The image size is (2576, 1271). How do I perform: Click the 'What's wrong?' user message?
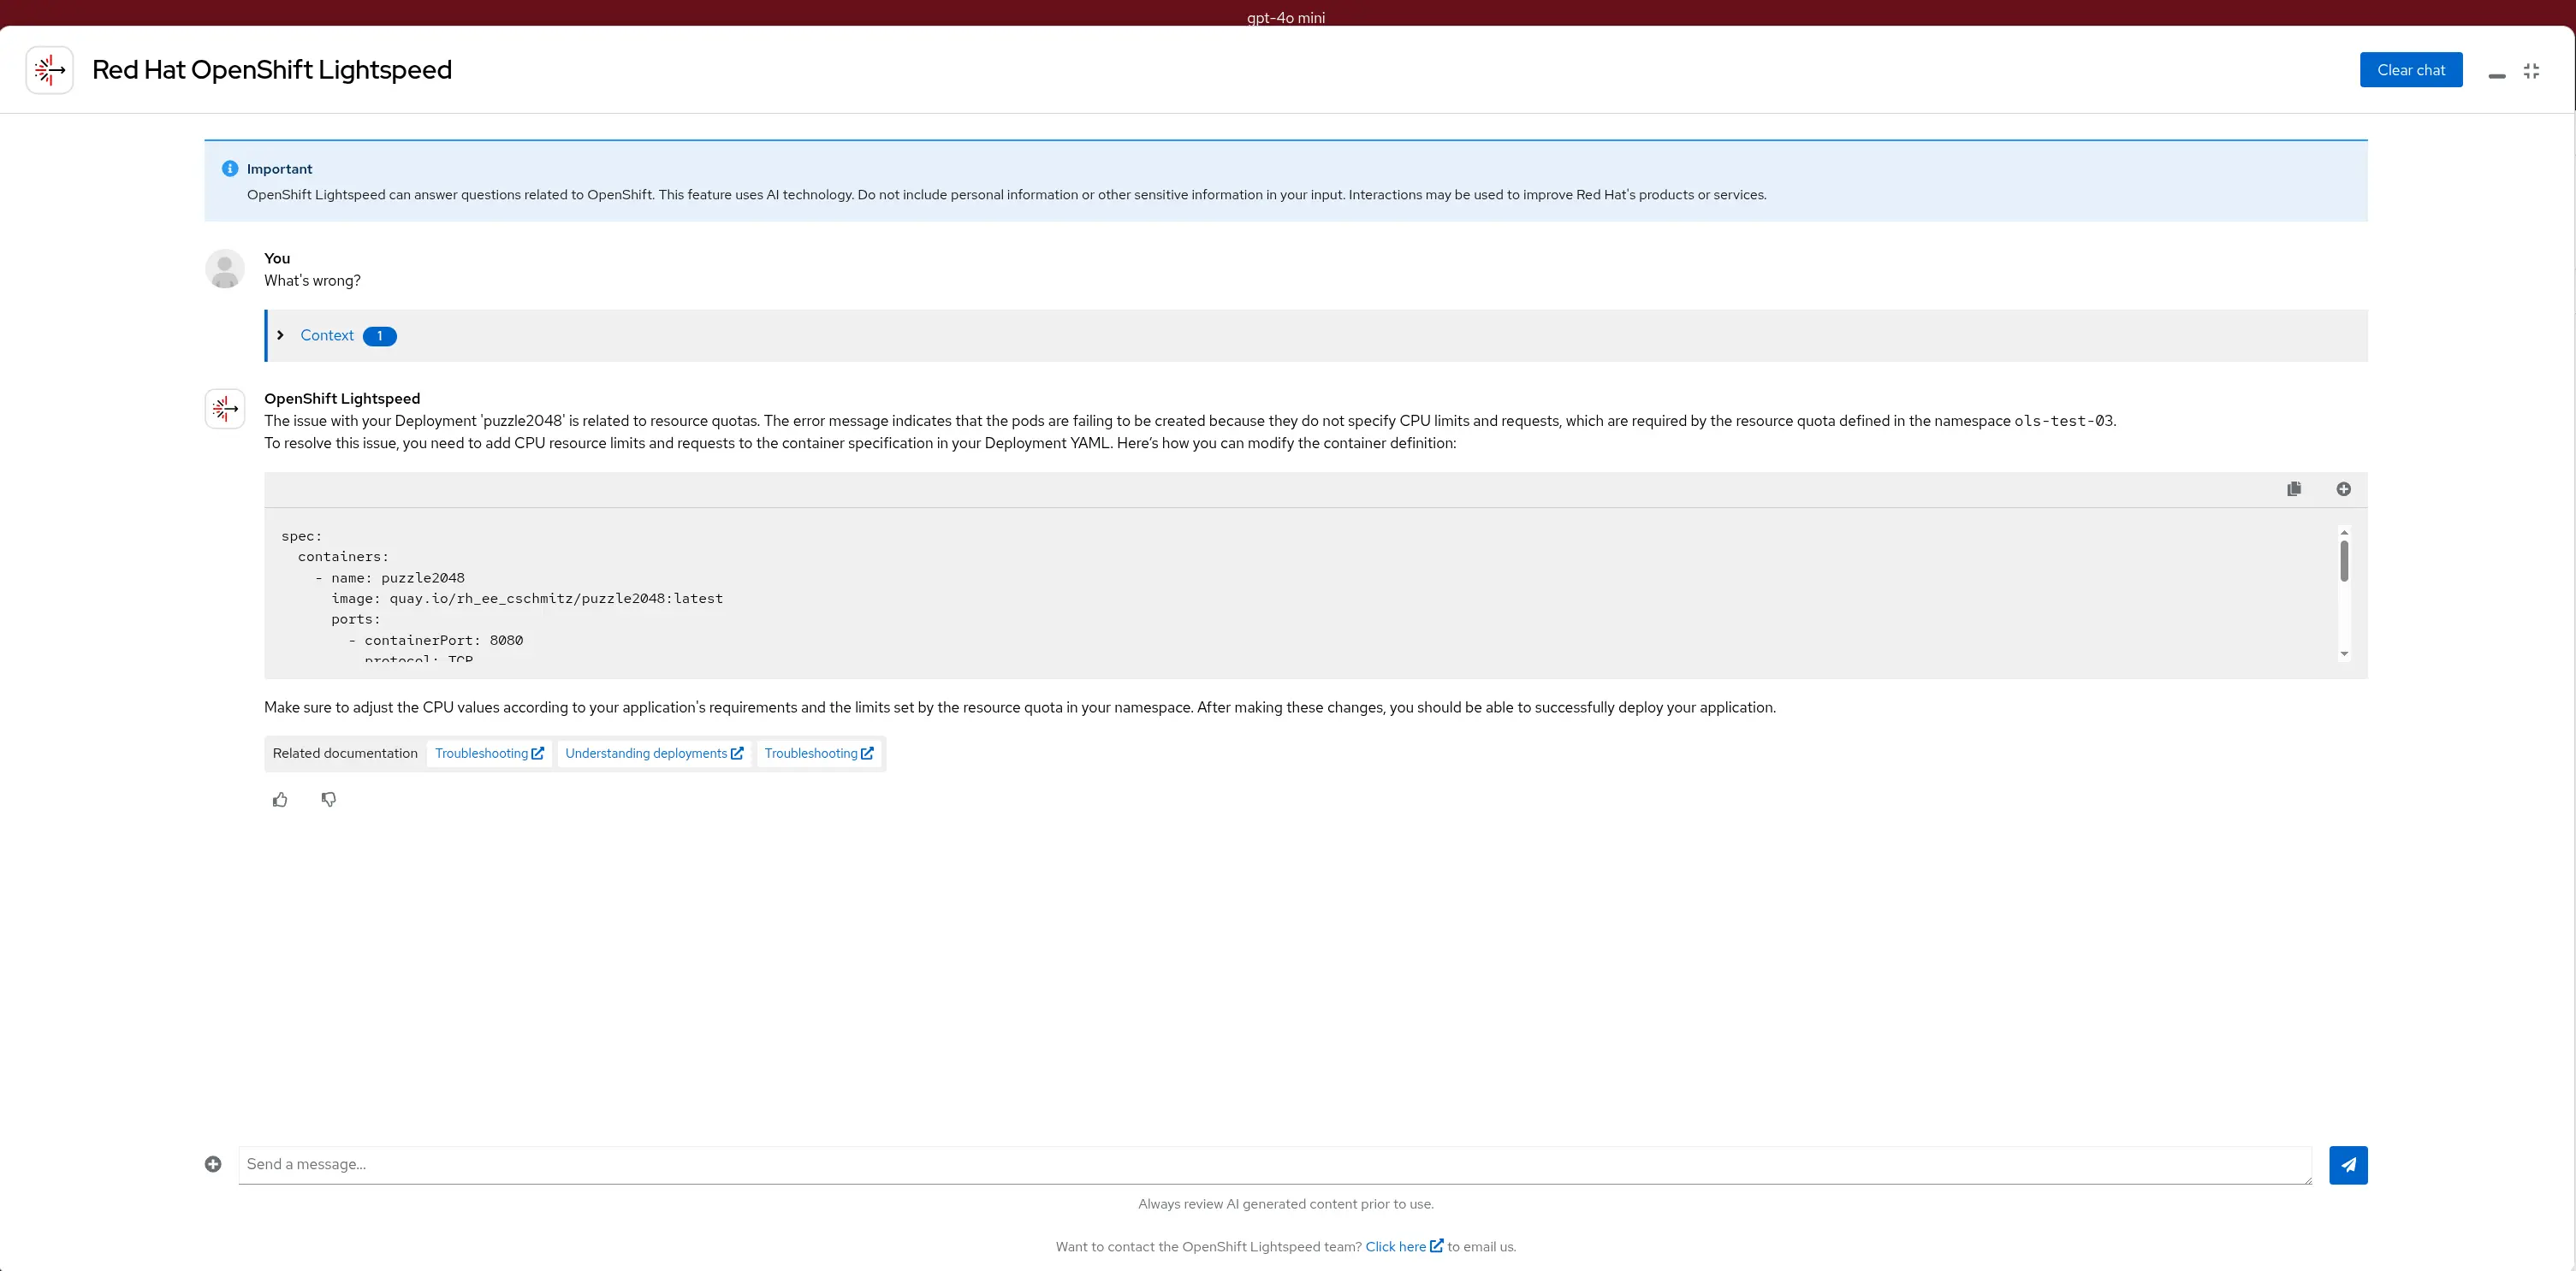pos(312,281)
